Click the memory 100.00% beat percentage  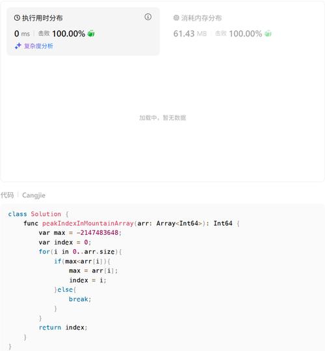246,34
